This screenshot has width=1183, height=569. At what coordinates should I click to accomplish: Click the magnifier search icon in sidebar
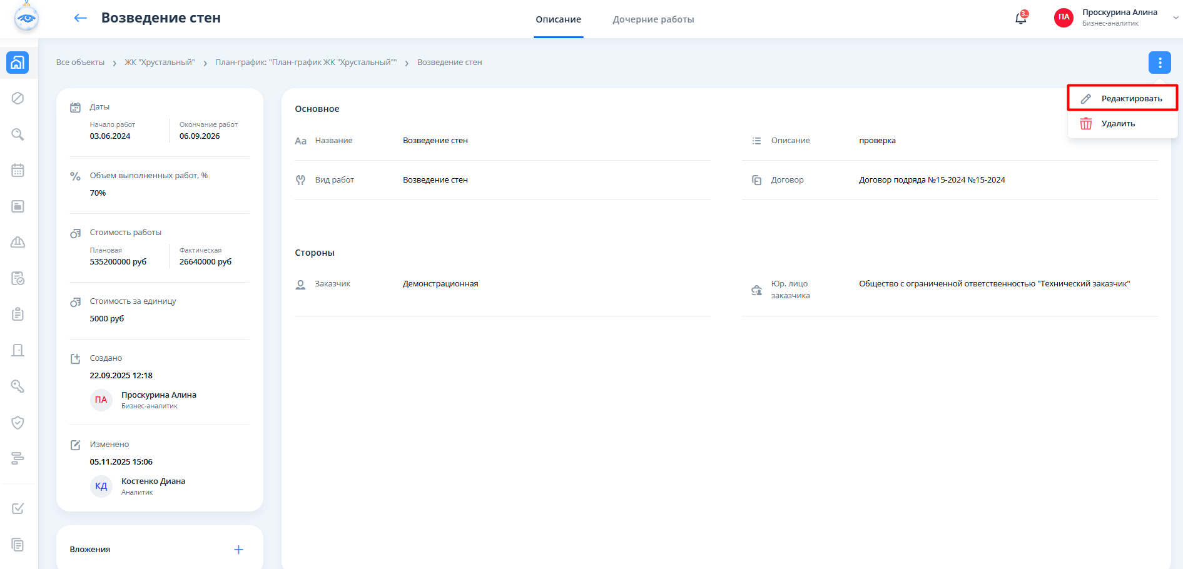[18, 134]
